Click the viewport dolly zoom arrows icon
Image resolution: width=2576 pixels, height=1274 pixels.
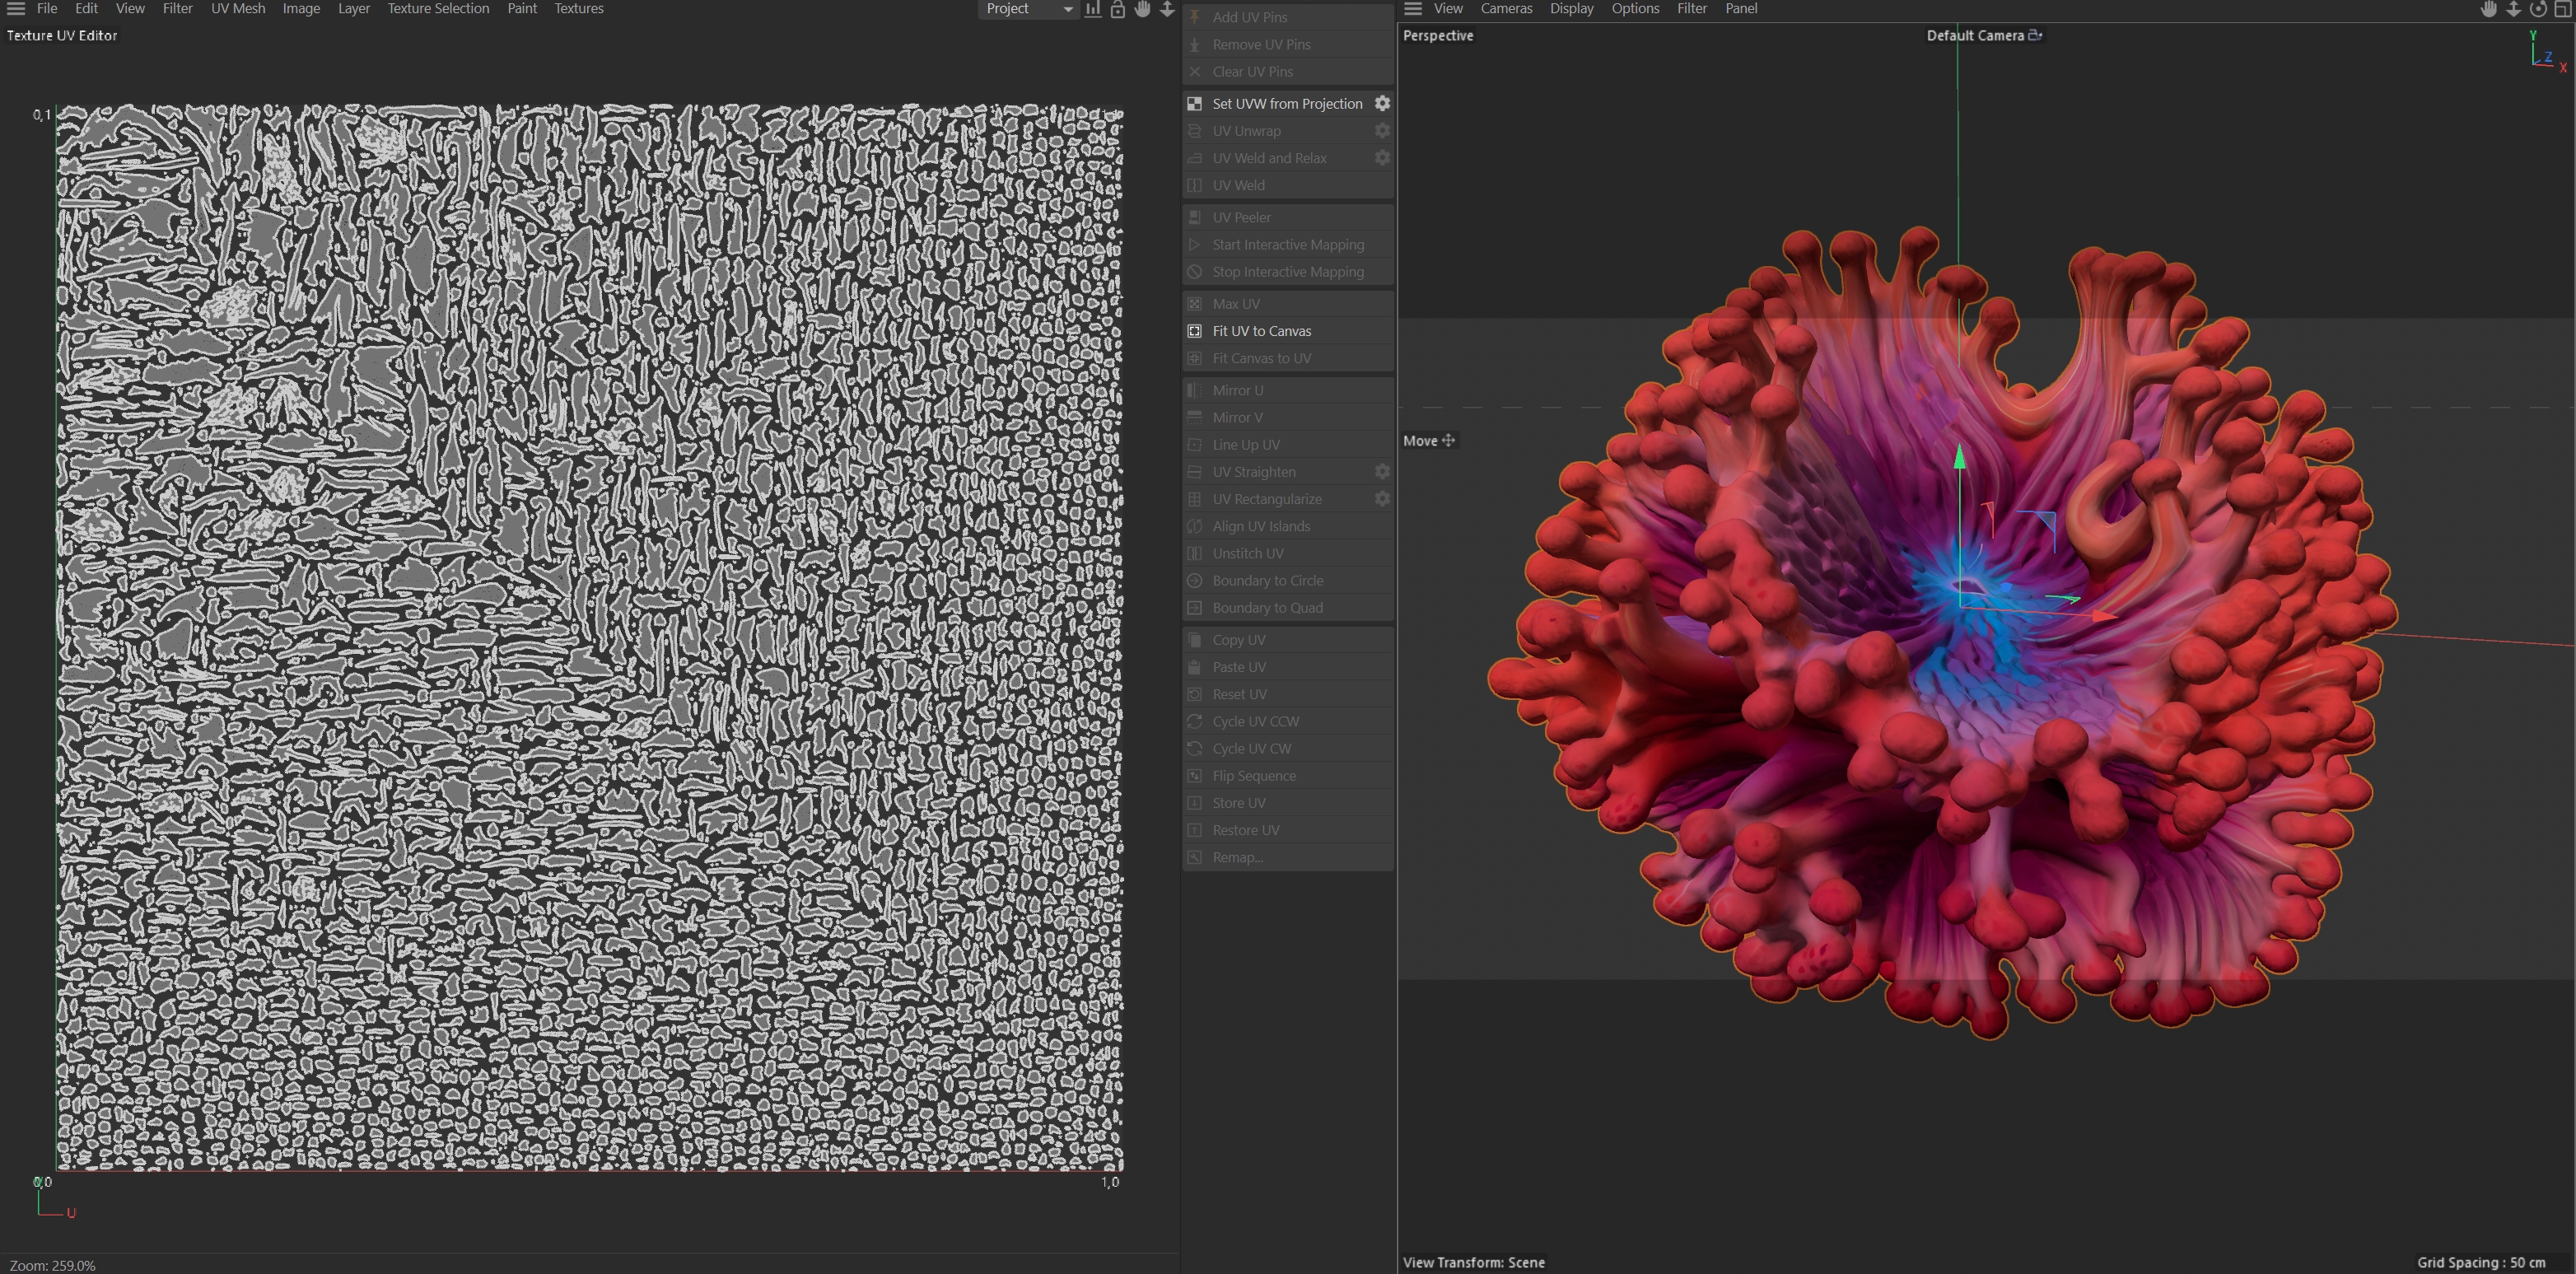(x=2513, y=9)
